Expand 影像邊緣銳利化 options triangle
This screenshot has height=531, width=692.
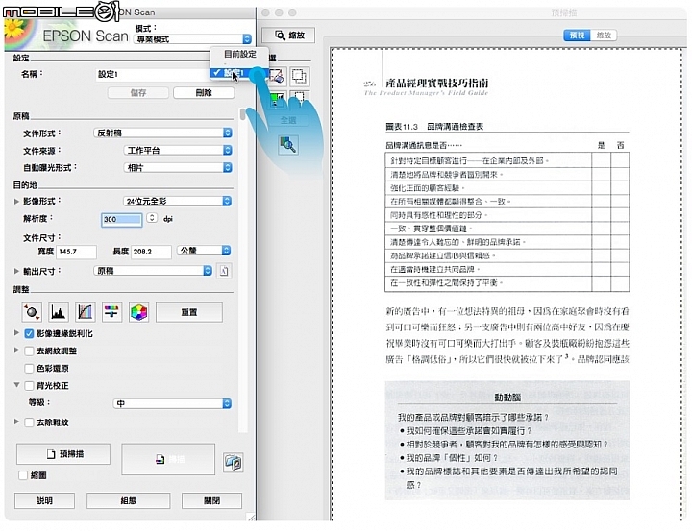[16, 332]
